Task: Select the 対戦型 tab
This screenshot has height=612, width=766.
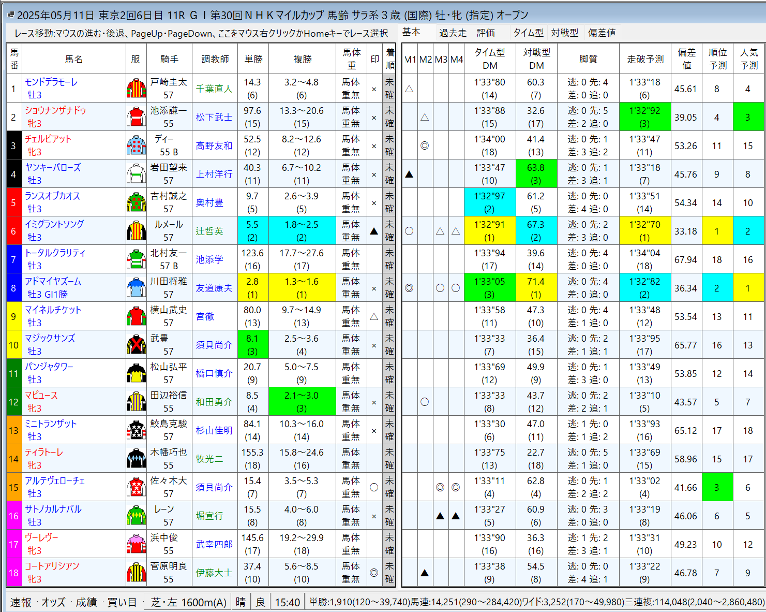Action: (565, 33)
